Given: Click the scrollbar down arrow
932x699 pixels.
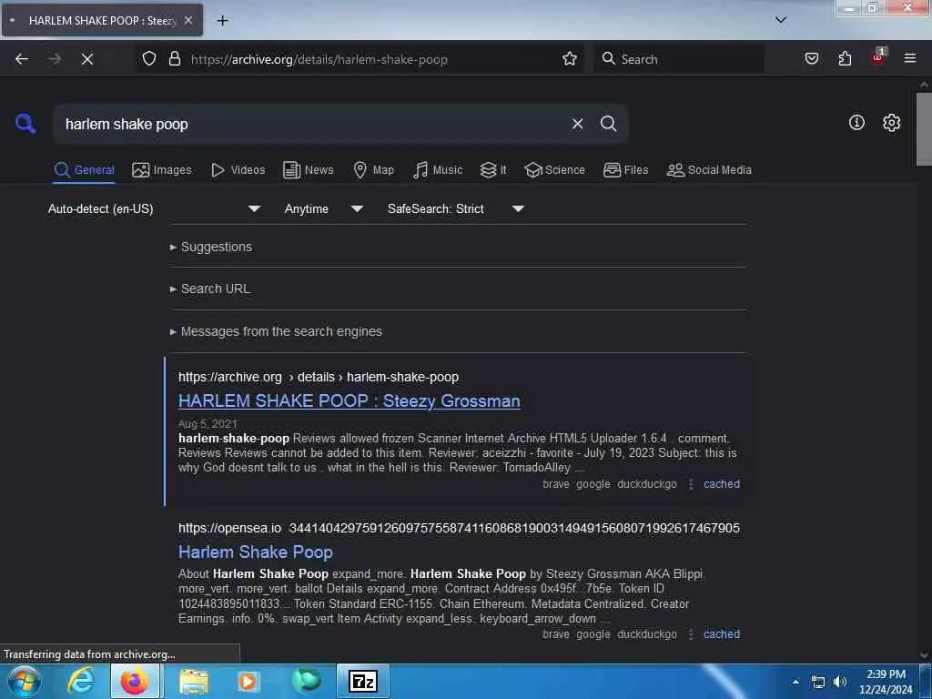Looking at the screenshot, I should (x=924, y=655).
